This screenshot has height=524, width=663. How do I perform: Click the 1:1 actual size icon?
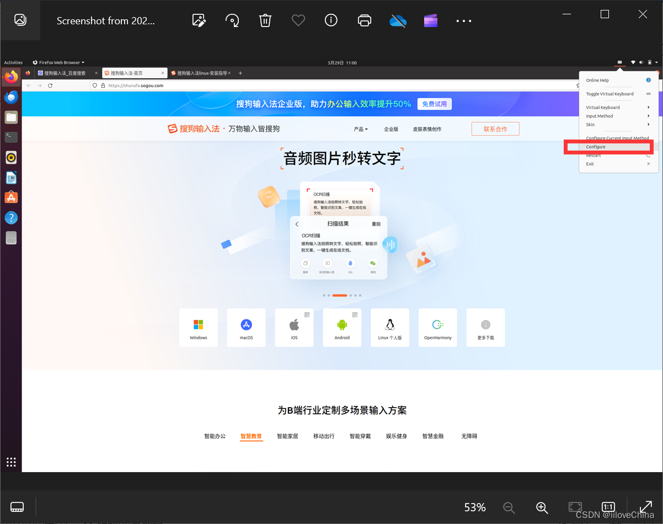coord(608,507)
